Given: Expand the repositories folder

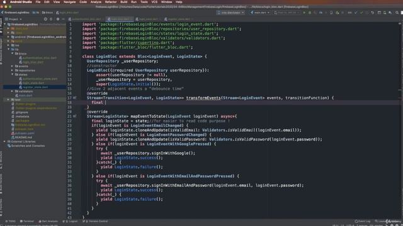Looking at the screenshot, I should [x=12, y=70].
